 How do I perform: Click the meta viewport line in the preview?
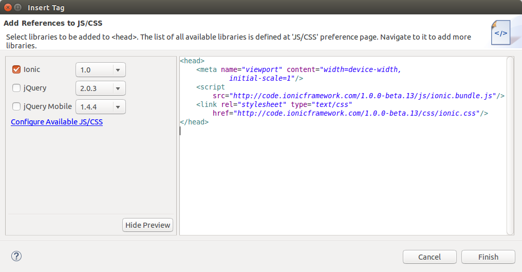click(298, 69)
